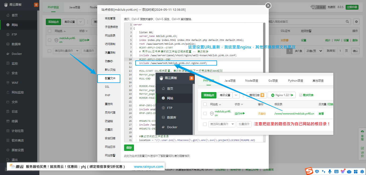This screenshot has height=175, width=366.
Task: Click the Nginx 1.22.1 button in the inset
Action: point(282,95)
